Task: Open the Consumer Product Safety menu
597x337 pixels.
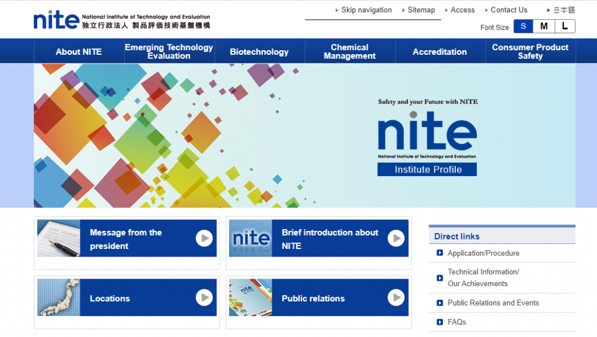Action: (x=530, y=51)
